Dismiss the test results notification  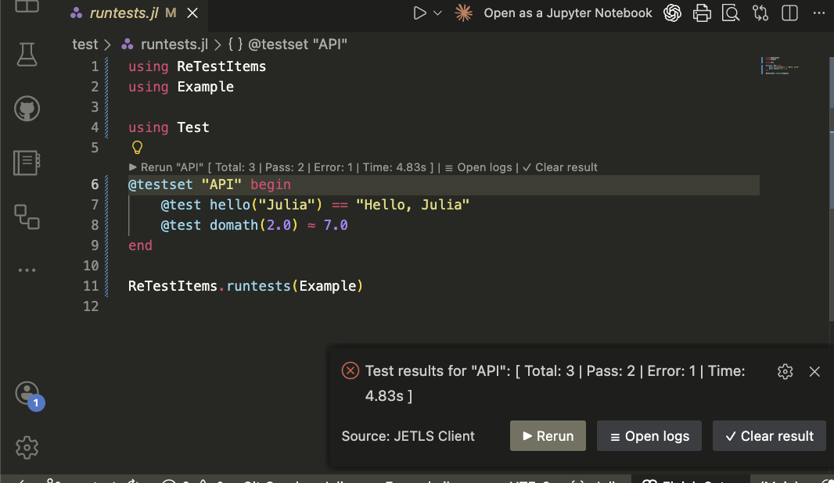click(814, 371)
